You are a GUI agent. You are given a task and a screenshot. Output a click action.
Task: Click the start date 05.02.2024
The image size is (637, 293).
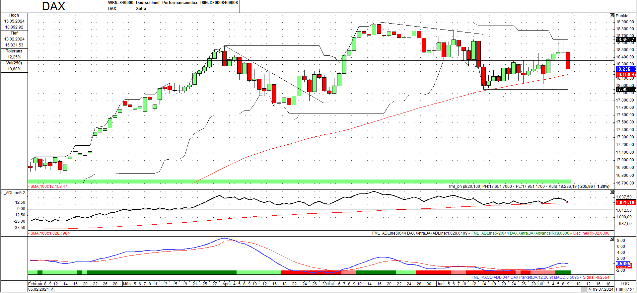point(38,289)
